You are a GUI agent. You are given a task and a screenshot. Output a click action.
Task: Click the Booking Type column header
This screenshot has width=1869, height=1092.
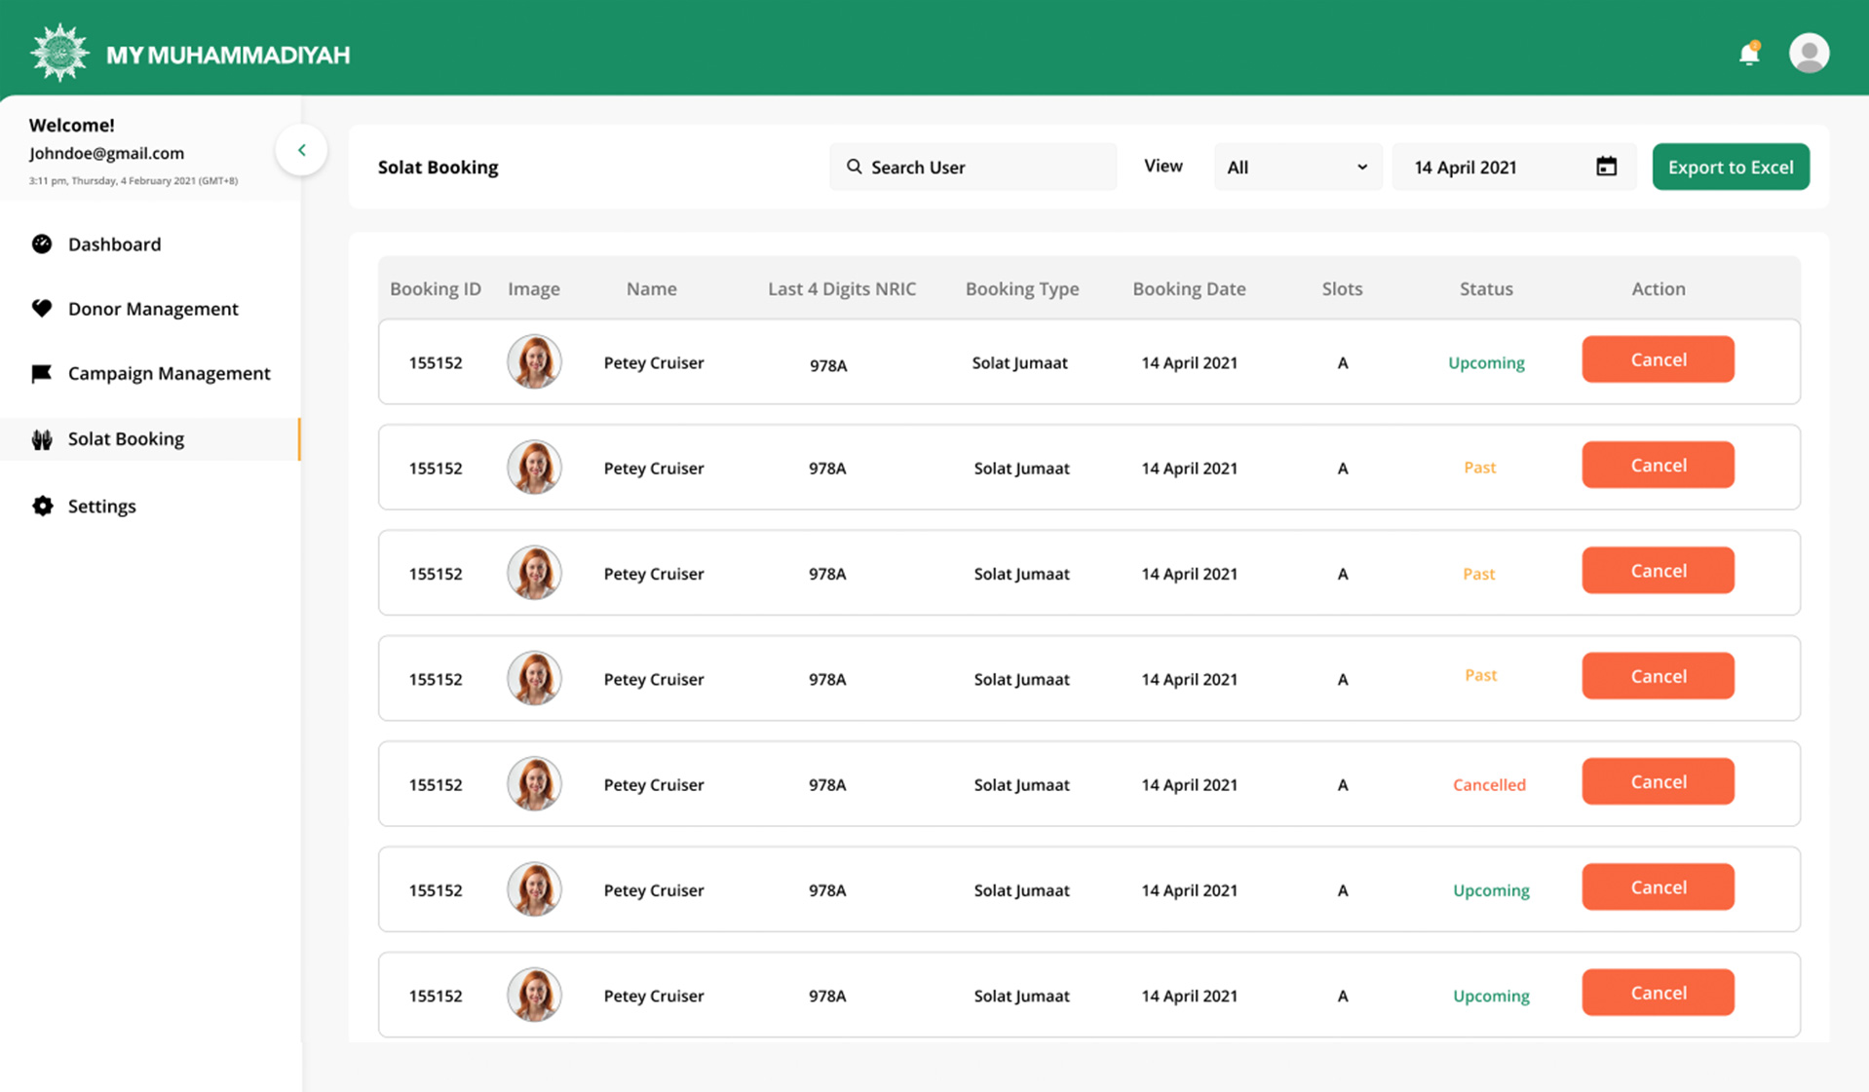point(1022,288)
